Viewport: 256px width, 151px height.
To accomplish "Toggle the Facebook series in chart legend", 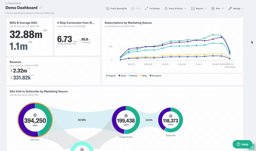I will click(155, 75).
